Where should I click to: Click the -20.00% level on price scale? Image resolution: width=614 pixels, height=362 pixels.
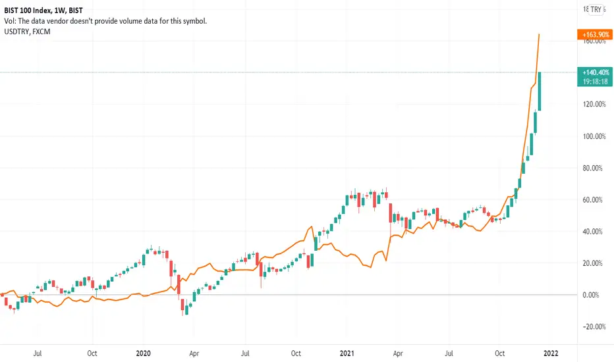pos(594,326)
